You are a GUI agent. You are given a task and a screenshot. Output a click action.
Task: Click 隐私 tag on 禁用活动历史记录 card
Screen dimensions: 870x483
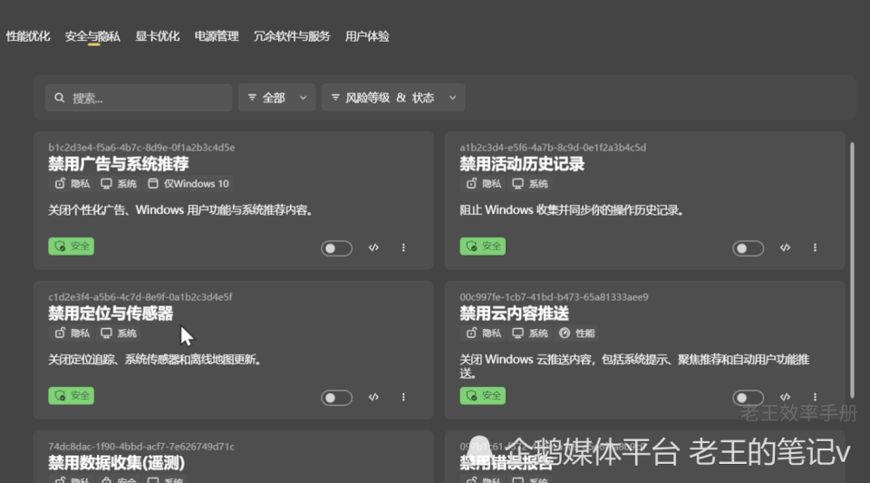(484, 184)
